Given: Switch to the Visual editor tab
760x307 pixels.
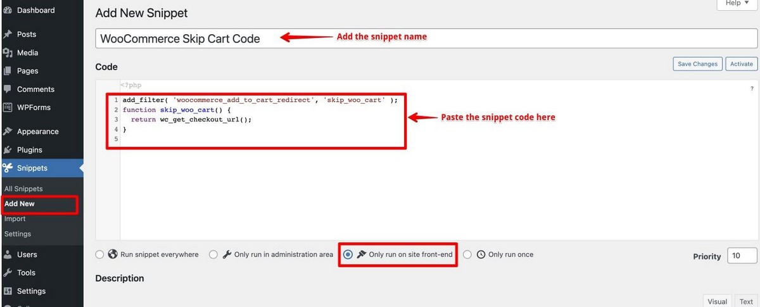Looking at the screenshot, I should (x=717, y=301).
